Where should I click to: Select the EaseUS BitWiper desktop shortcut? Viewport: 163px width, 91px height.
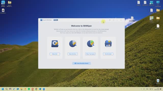pyautogui.click(x=3, y=4)
